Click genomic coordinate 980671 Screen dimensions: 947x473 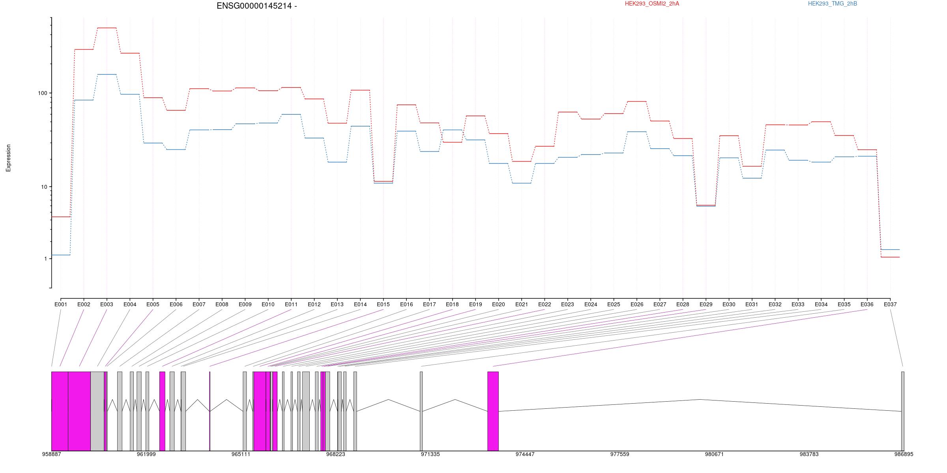point(715,454)
